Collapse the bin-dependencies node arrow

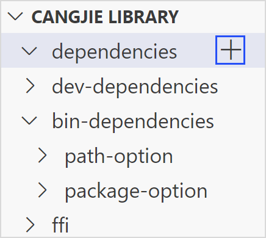29,120
